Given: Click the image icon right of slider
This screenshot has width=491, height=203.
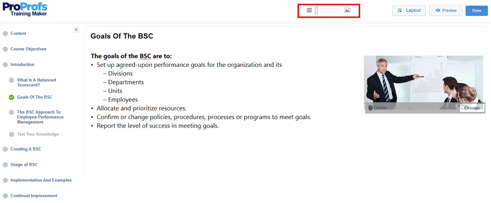Looking at the screenshot, I should (347, 10).
